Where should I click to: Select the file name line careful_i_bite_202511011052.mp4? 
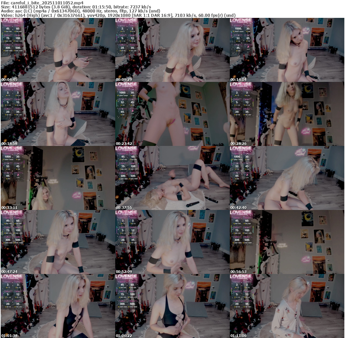click(x=42, y=3)
